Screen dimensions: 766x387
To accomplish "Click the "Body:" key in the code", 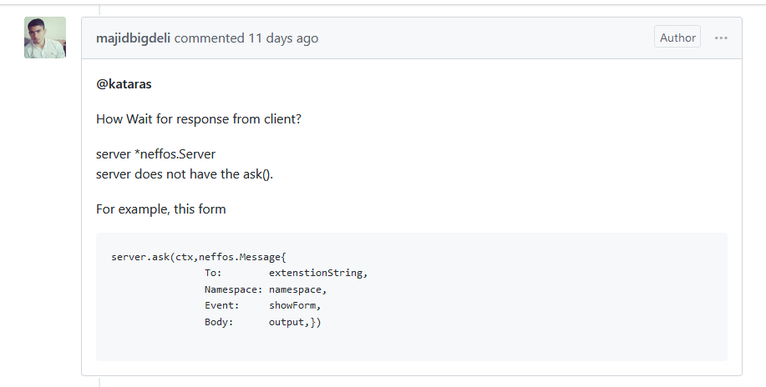I will pyautogui.click(x=219, y=322).
